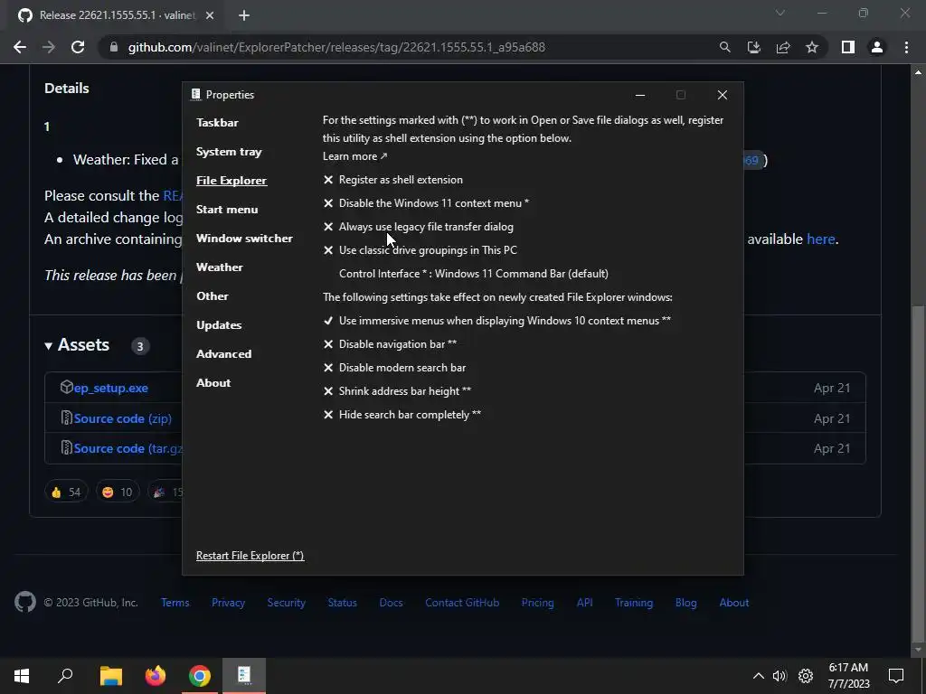Click the install app icon in address bar
This screenshot has height=694, width=926.
pyautogui.click(x=753, y=47)
